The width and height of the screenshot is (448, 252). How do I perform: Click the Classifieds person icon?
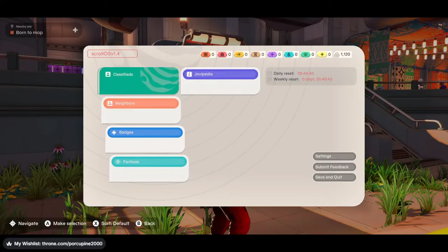pyautogui.click(x=108, y=74)
